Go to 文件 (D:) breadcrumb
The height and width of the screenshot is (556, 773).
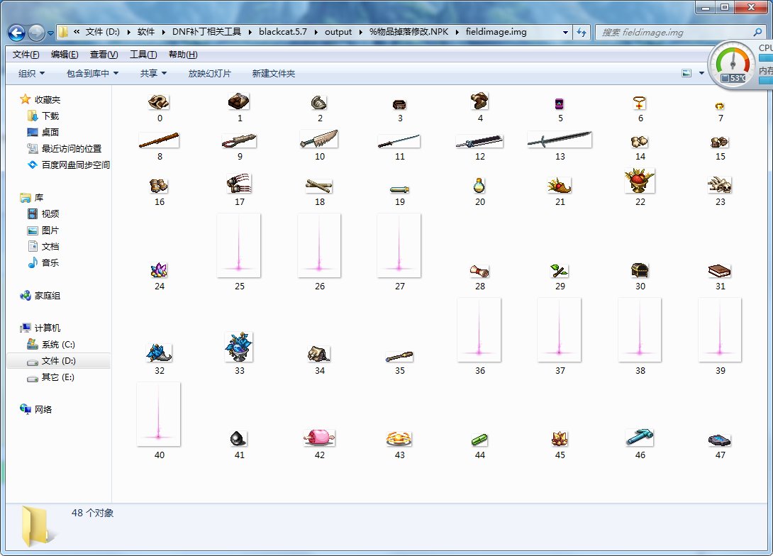click(103, 32)
